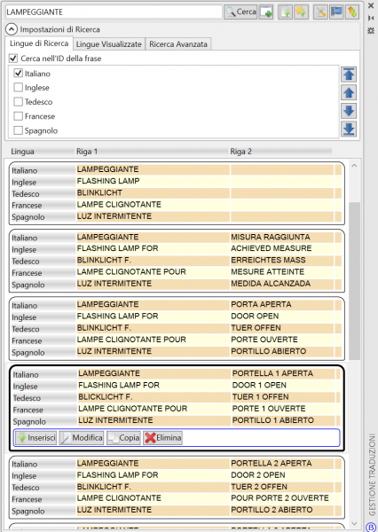Viewport: 378px width, 532px height.
Task: Click the blue circled B icon at bottom
Action: [371, 527]
